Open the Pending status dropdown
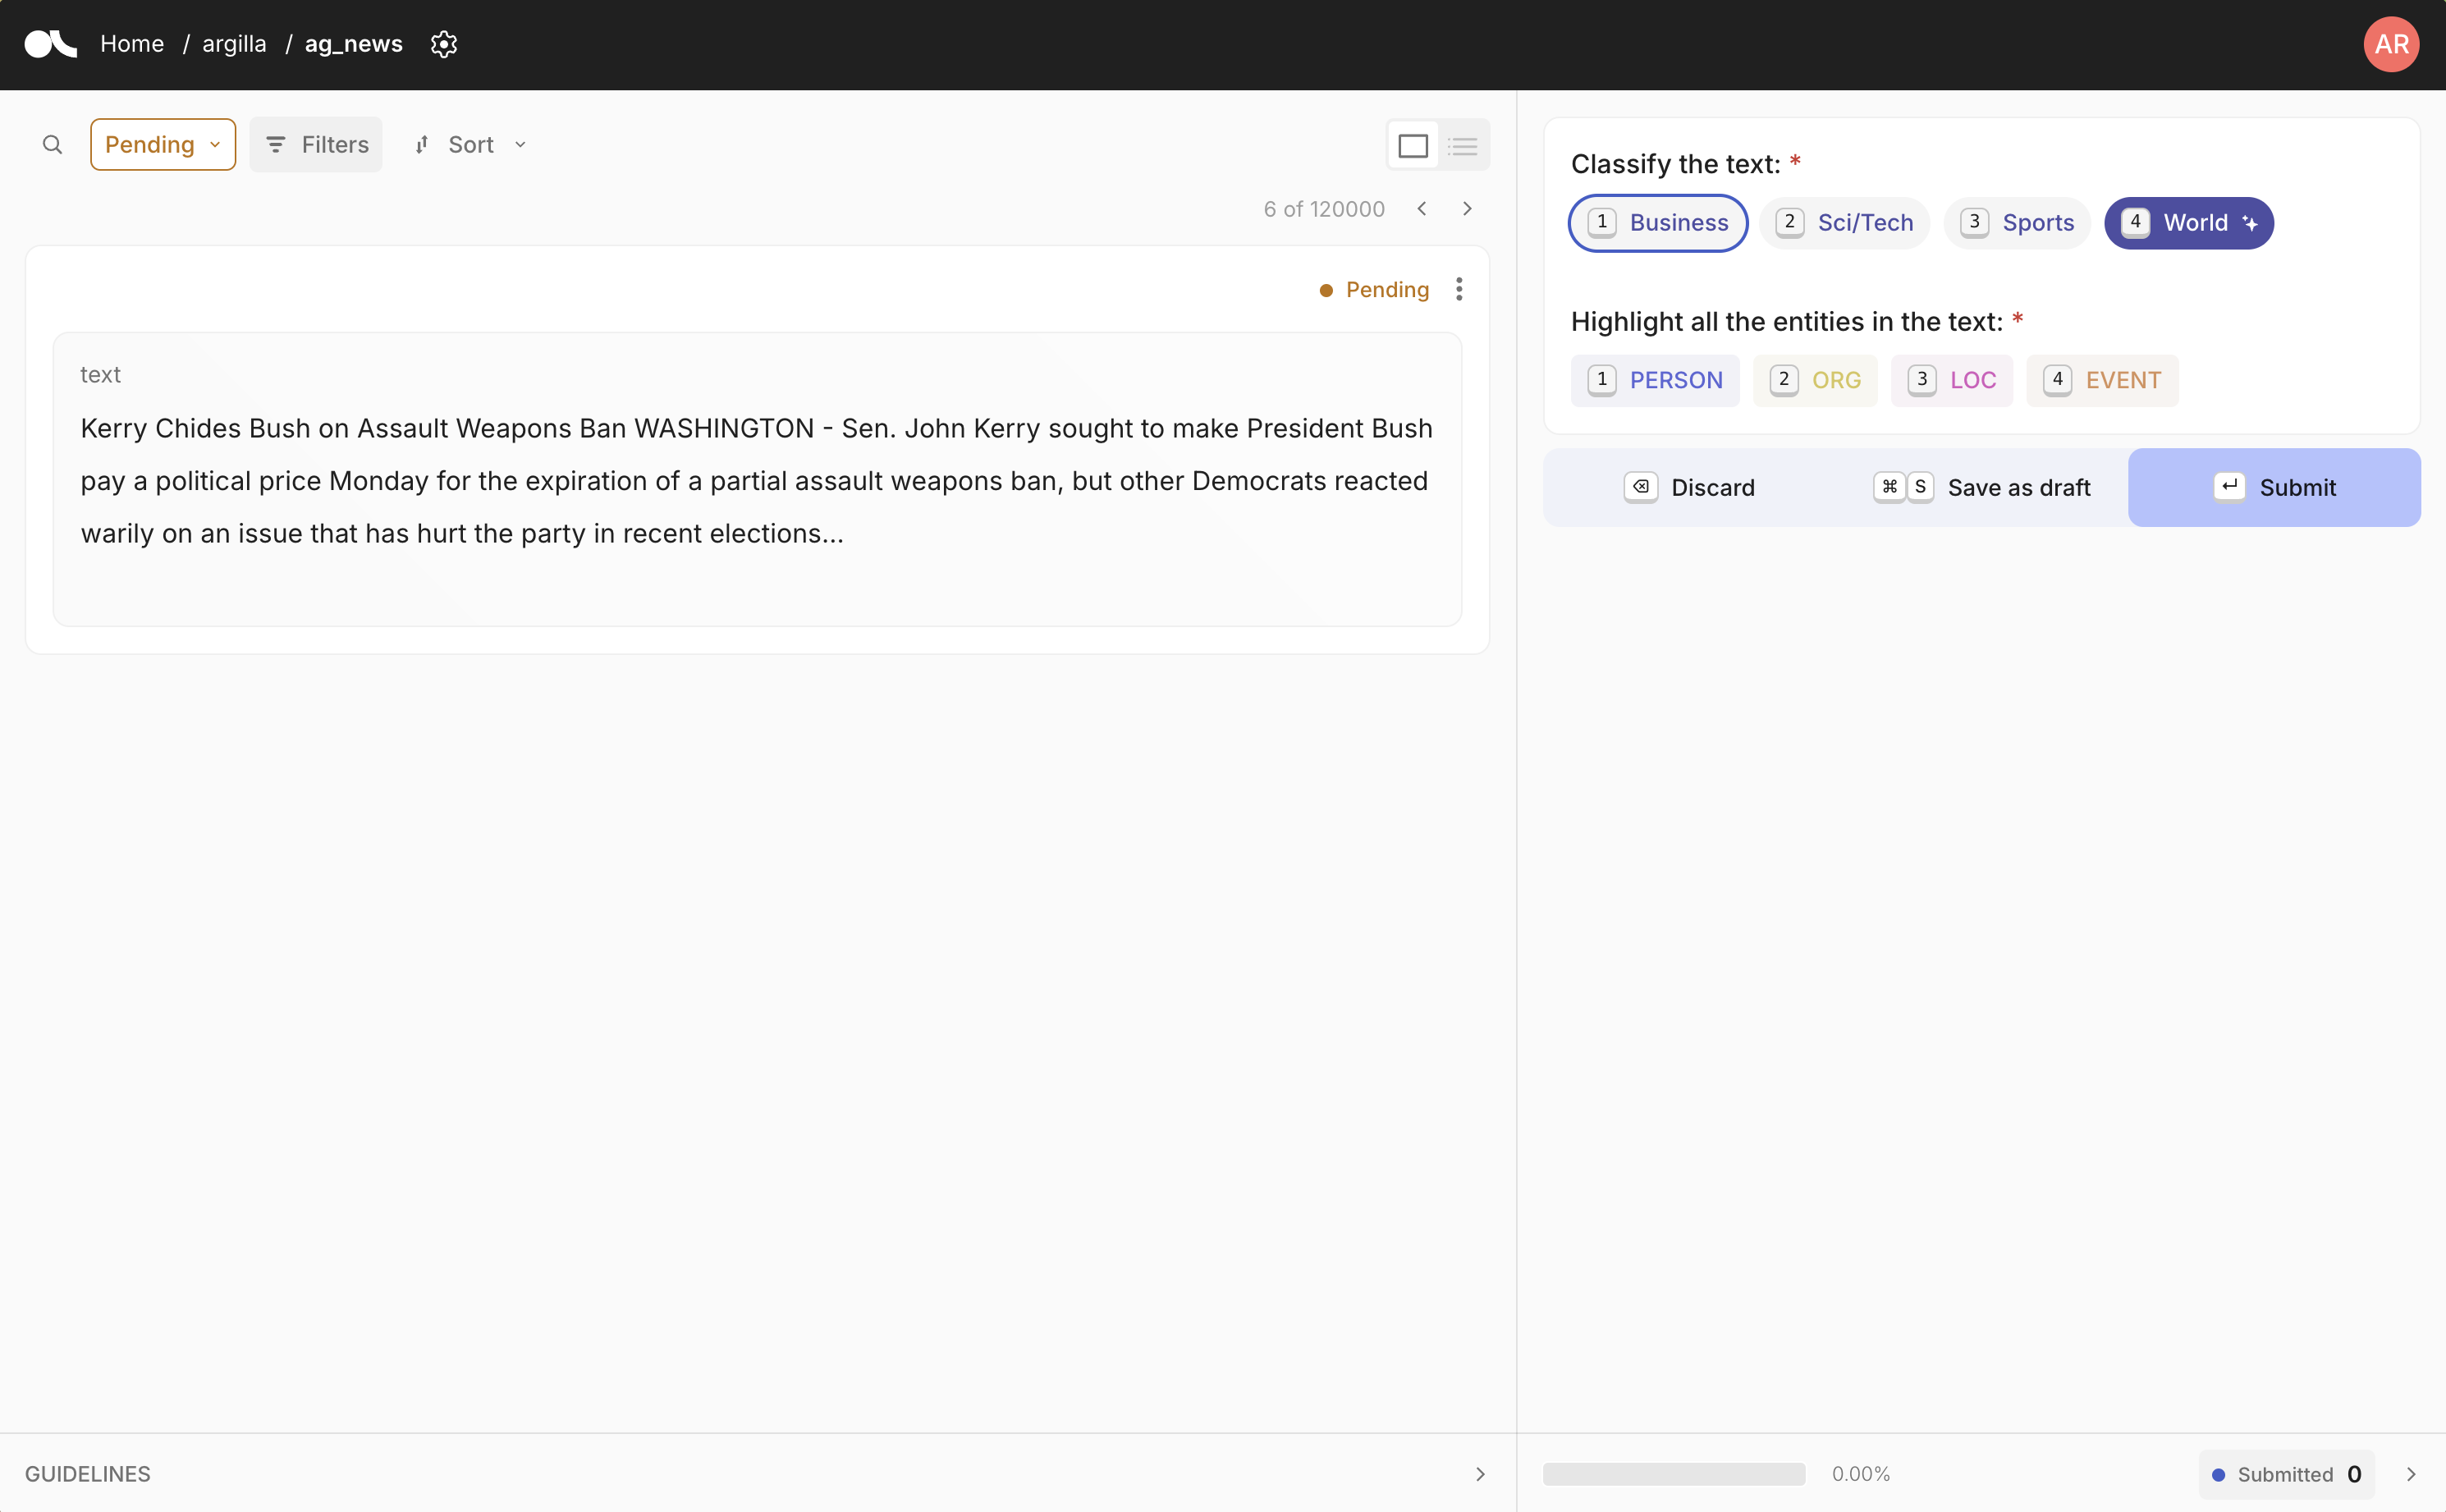 point(162,144)
